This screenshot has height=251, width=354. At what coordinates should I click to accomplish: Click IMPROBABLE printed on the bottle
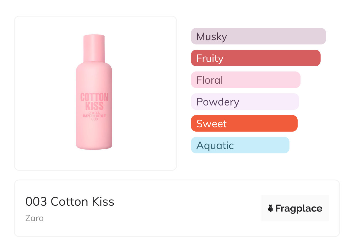pos(94,116)
